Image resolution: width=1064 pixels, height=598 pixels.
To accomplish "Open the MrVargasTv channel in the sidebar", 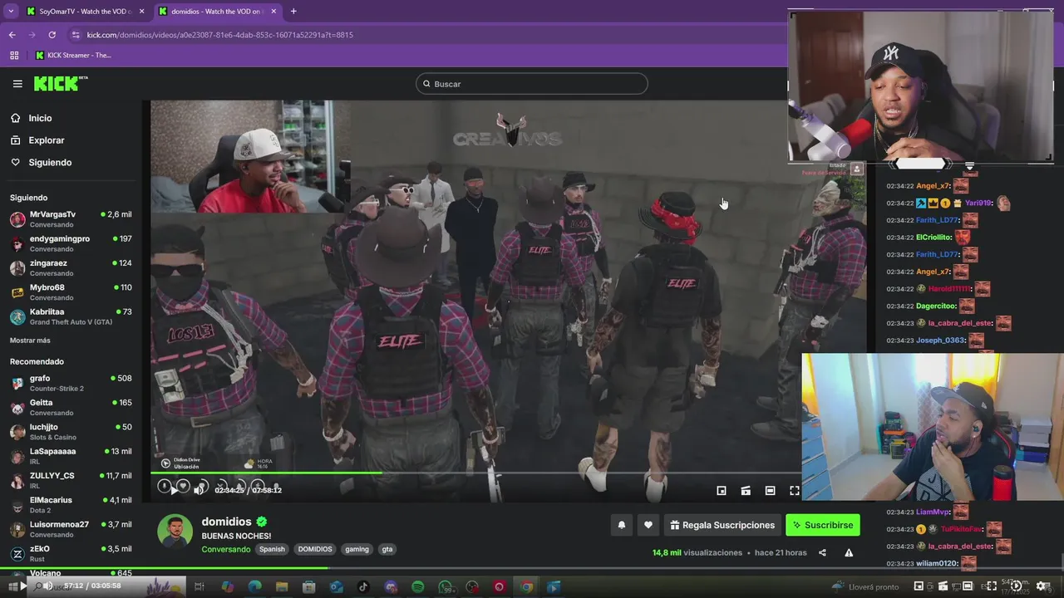I will (x=71, y=219).
